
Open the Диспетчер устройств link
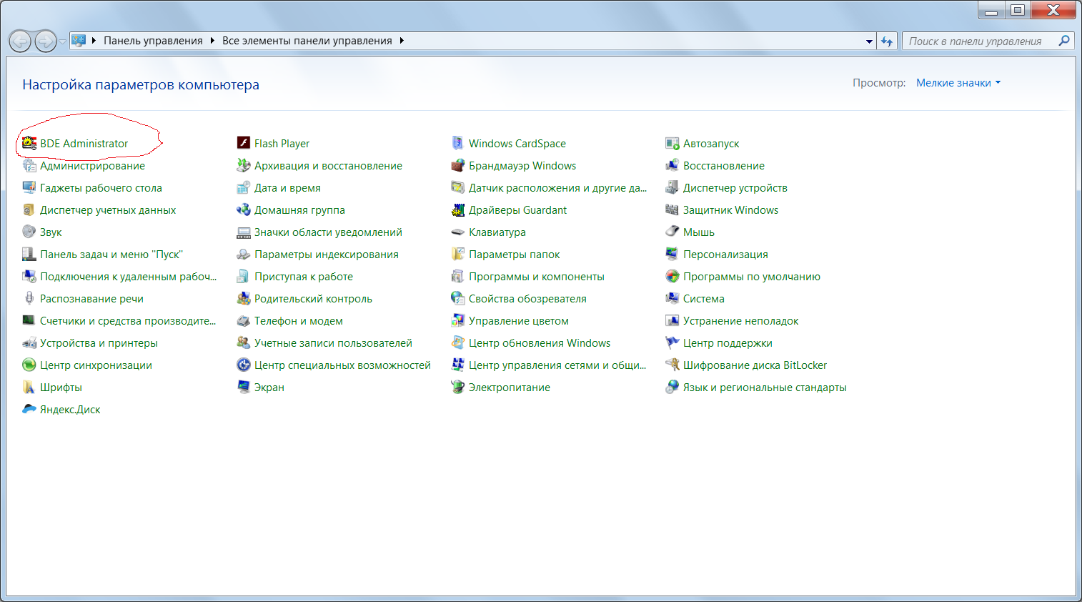click(x=735, y=188)
